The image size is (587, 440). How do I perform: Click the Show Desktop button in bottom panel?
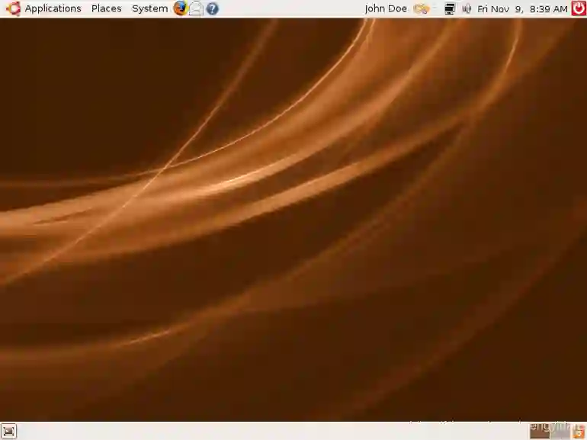[8, 432]
